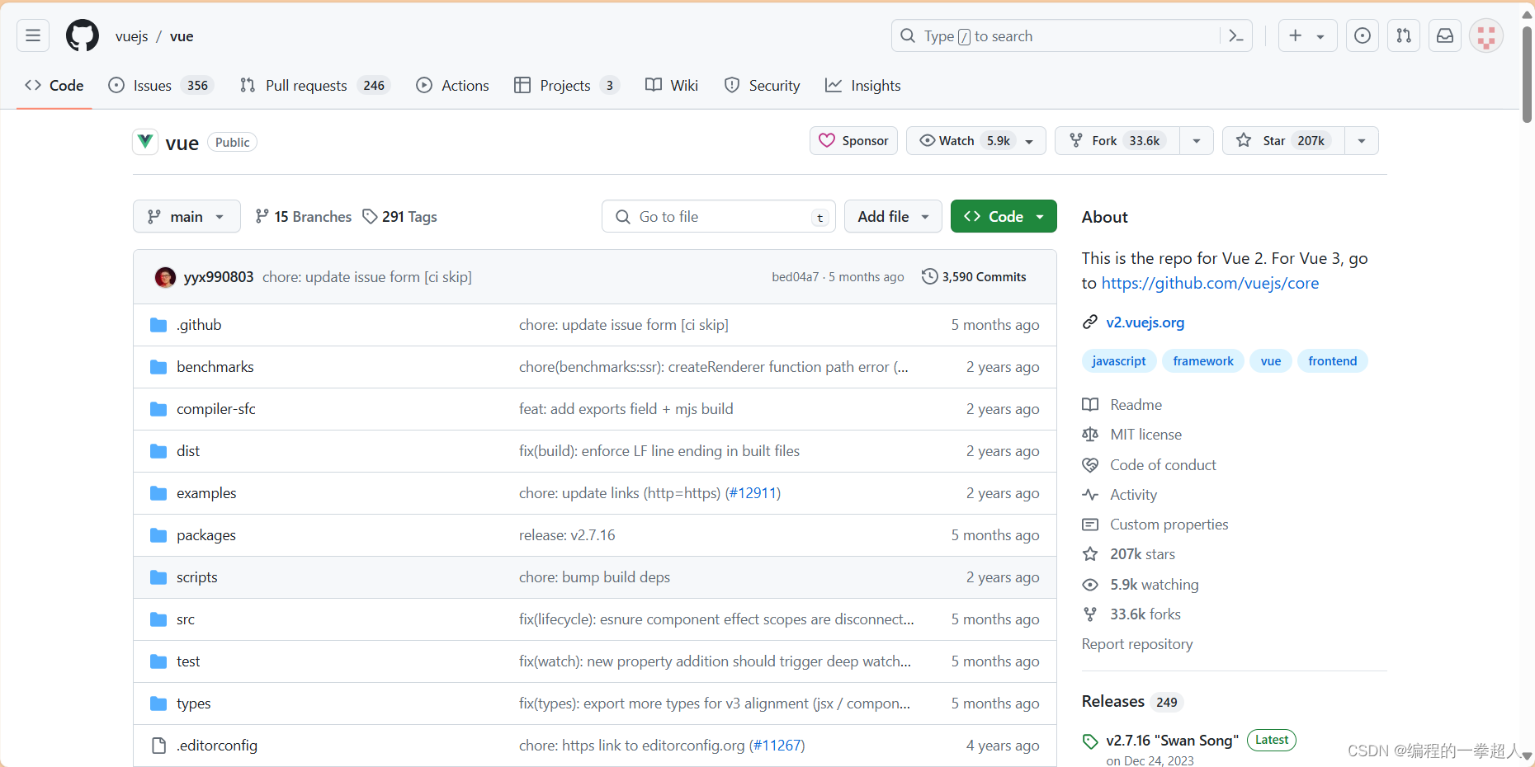
Task: Star the vue repository
Action: 1283,141
